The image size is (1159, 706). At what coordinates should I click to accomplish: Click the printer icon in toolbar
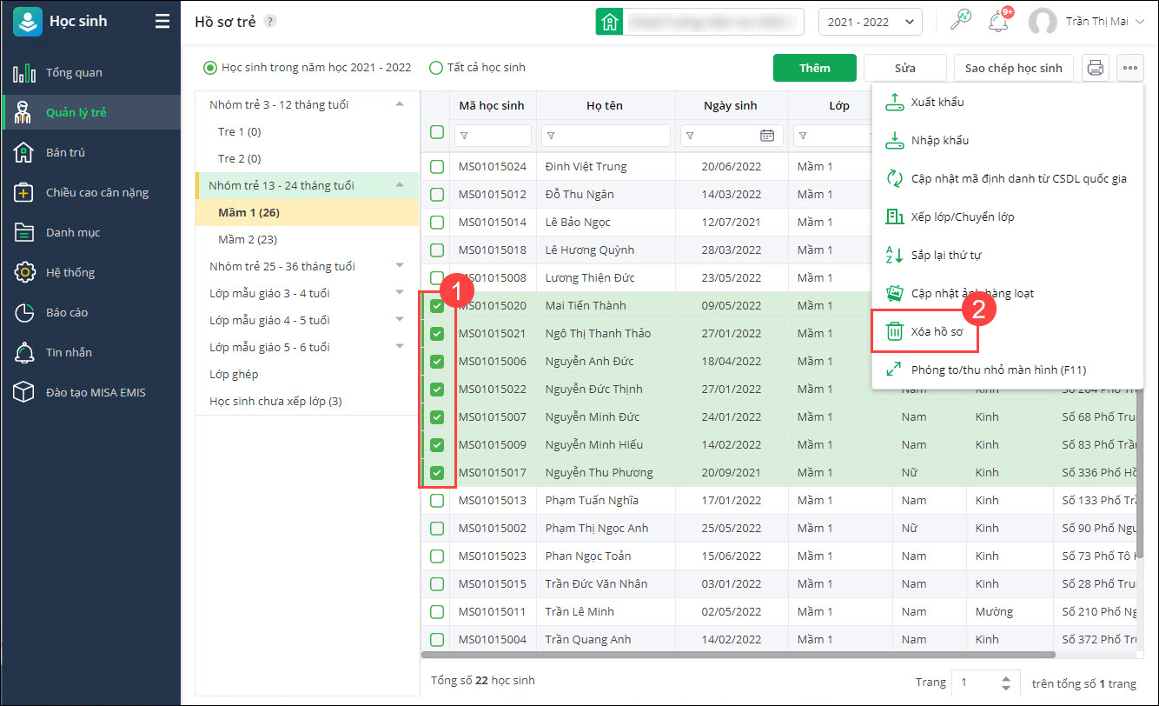click(1095, 68)
